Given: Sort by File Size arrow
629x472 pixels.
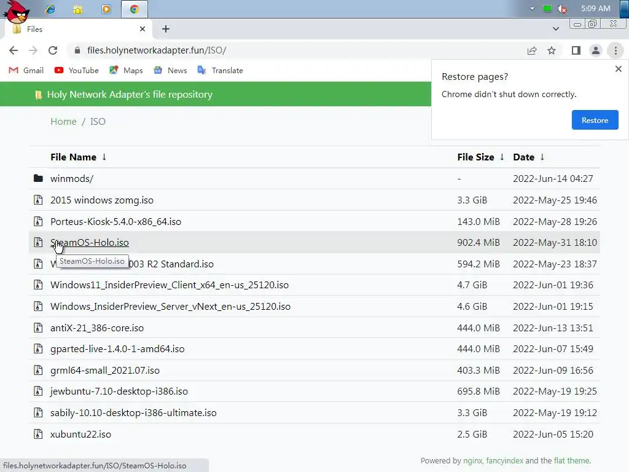Looking at the screenshot, I should tap(502, 157).
